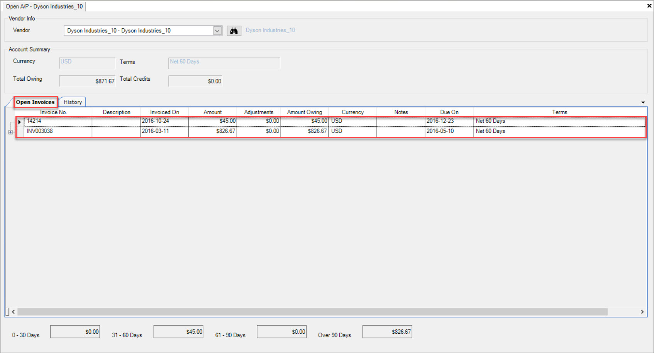Image resolution: width=654 pixels, height=353 pixels.
Task: Click the 2016-05-10 due date cell
Action: [x=449, y=131]
